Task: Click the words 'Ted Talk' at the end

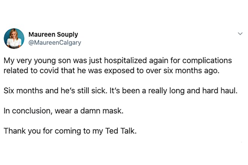Action: 121,131
